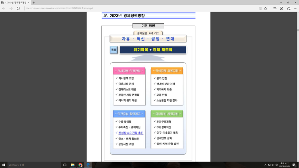Click the 고용 안정 item
The height and width of the screenshot is (168, 299).
click(x=162, y=95)
